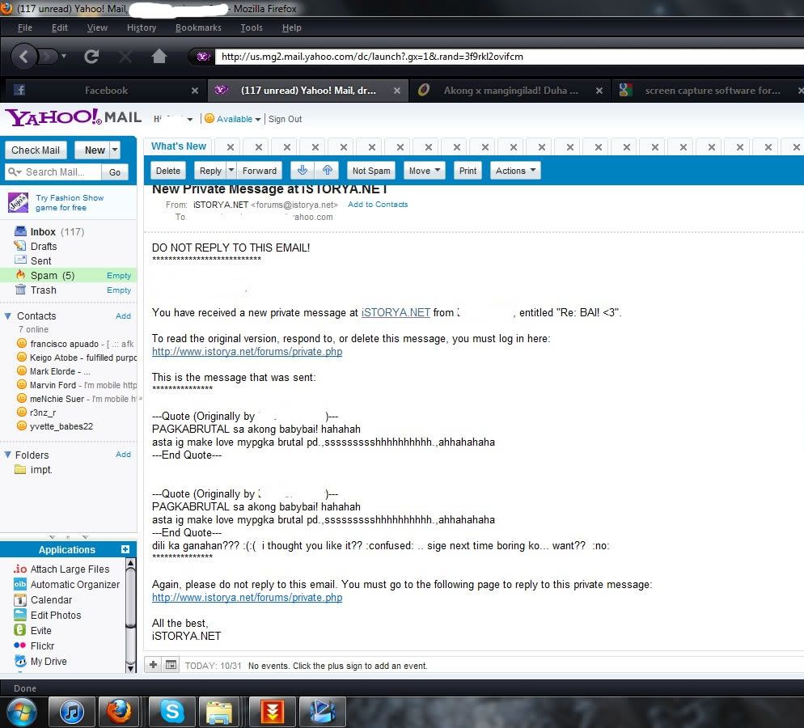Click the add event plus icon

pyautogui.click(x=153, y=665)
